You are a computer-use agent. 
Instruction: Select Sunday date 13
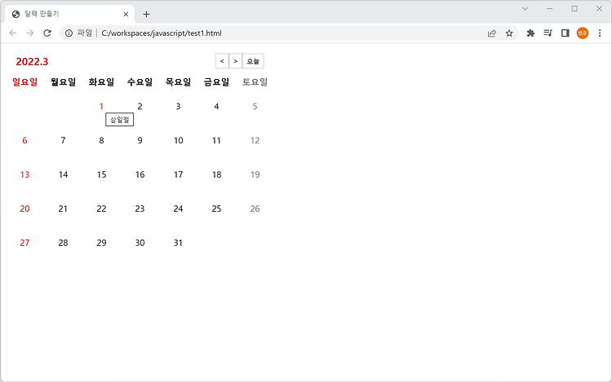(25, 175)
